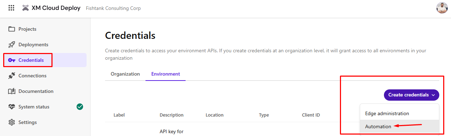Click the Connections plug icon
Image resolution: width=451 pixels, height=136 pixels.
point(12,76)
